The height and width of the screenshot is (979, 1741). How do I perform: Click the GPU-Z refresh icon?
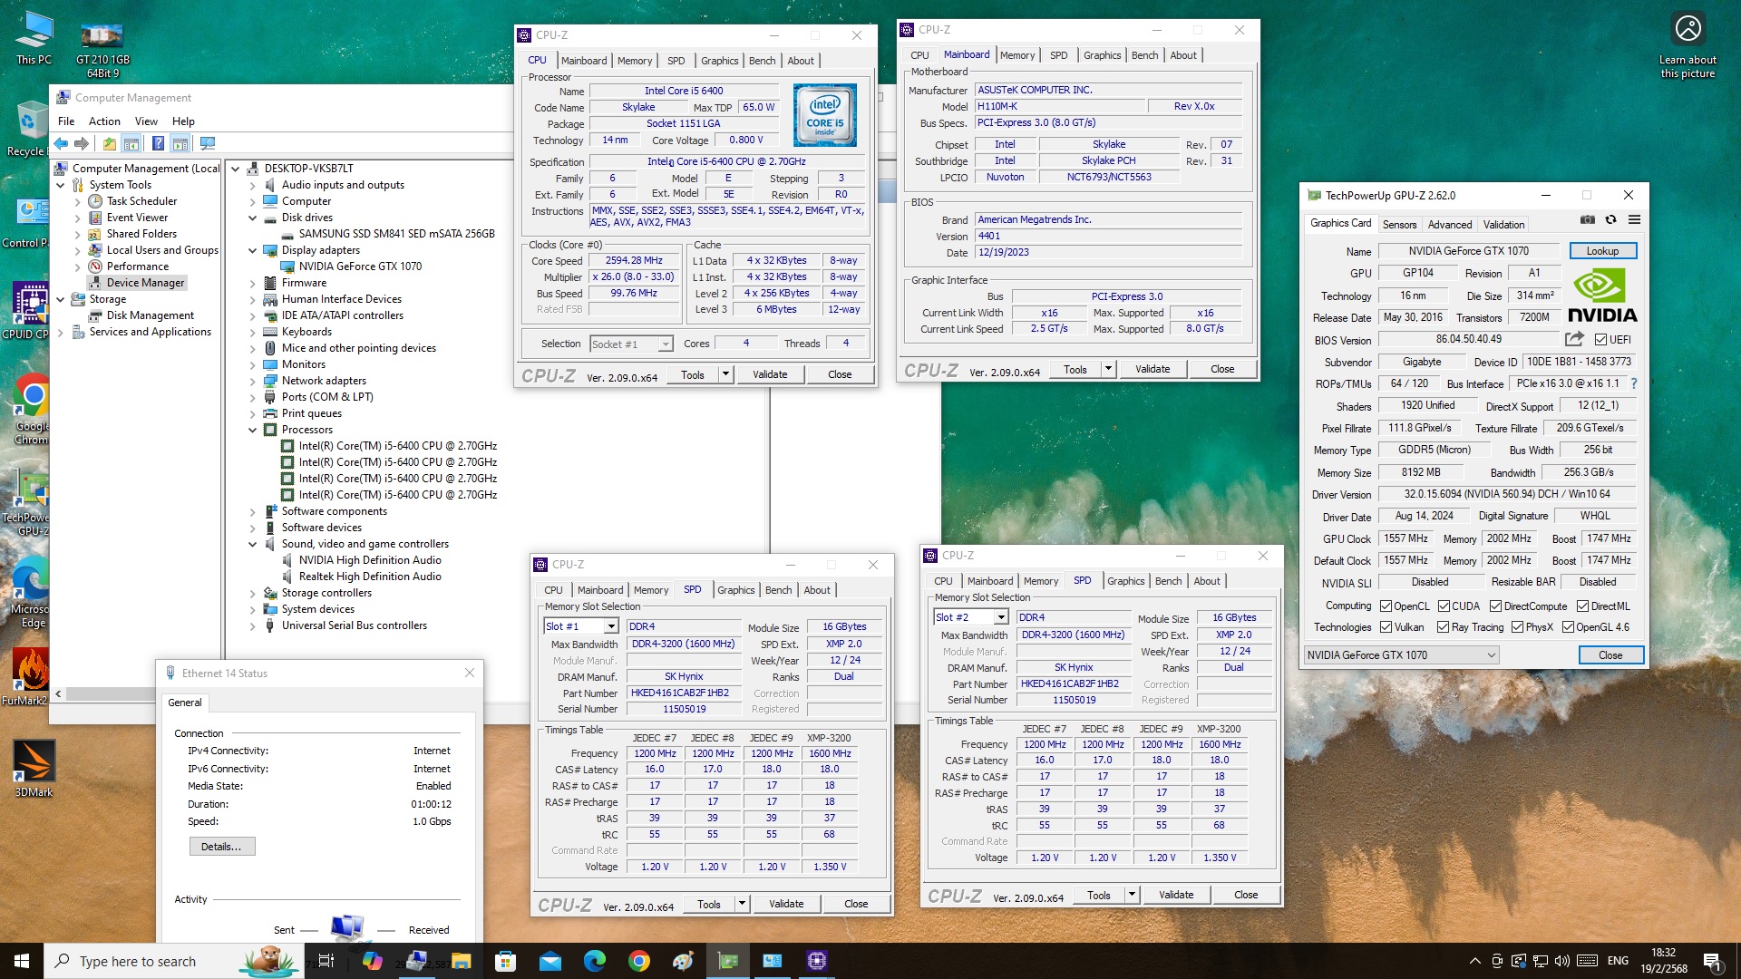[x=1610, y=219]
